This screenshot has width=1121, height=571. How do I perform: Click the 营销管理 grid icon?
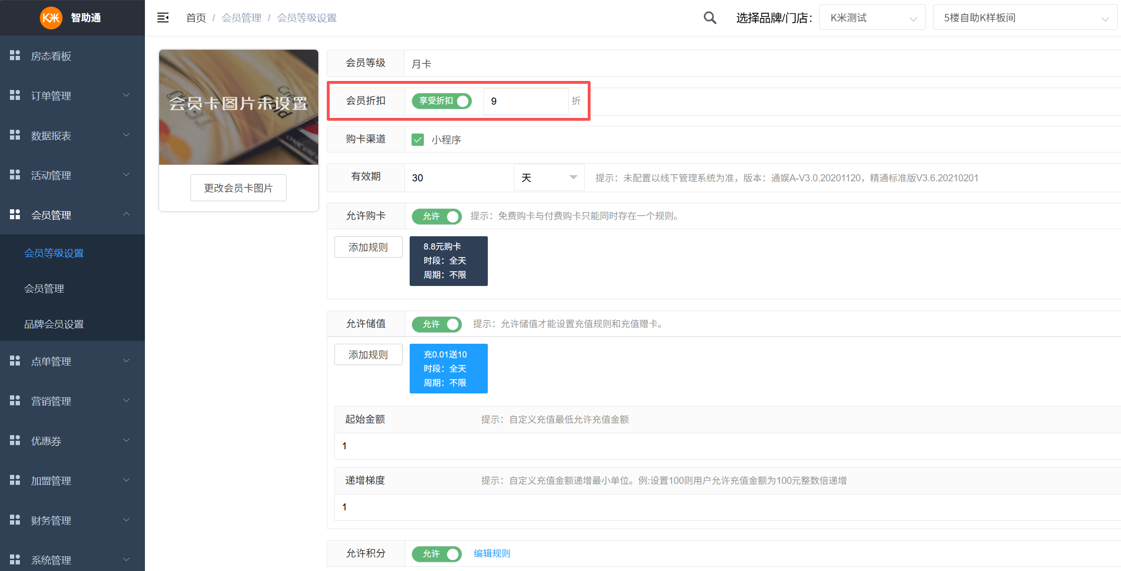(15, 401)
